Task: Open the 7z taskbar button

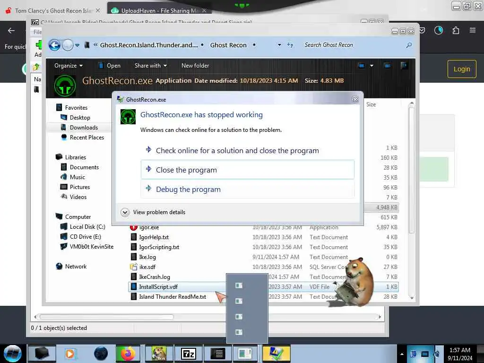Action: pos(189,354)
